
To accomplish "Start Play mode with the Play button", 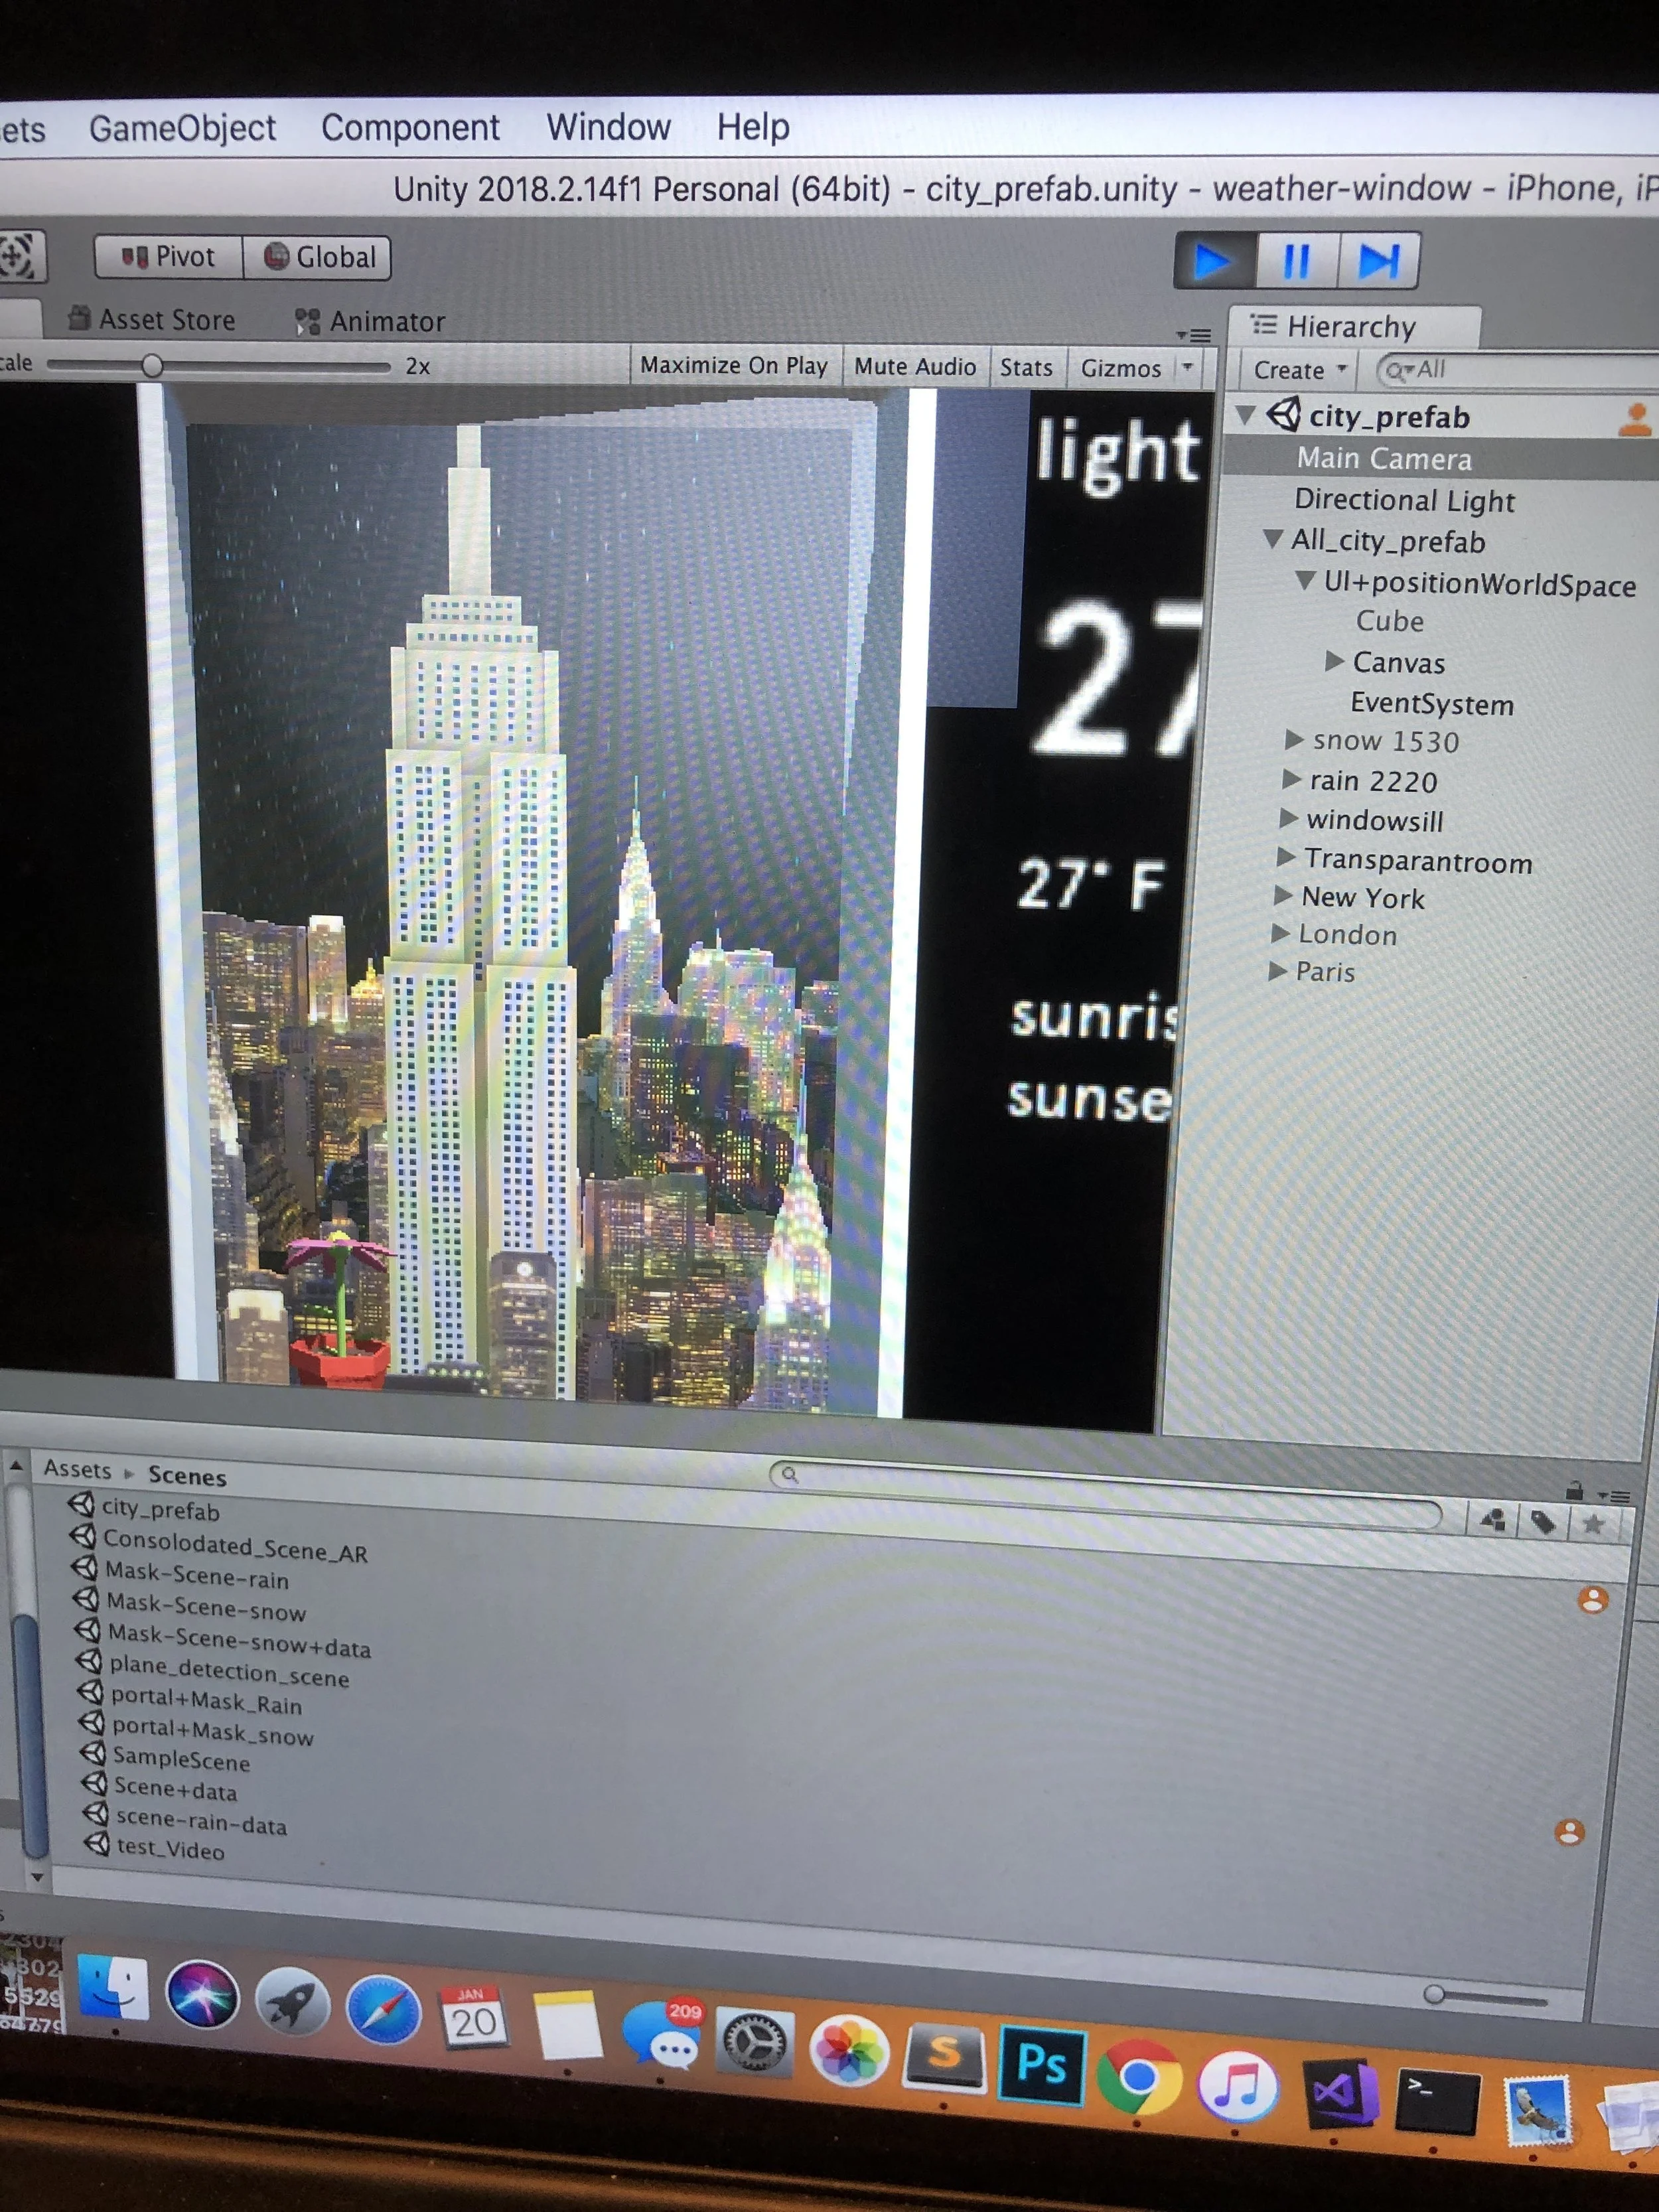I will tap(1213, 261).
